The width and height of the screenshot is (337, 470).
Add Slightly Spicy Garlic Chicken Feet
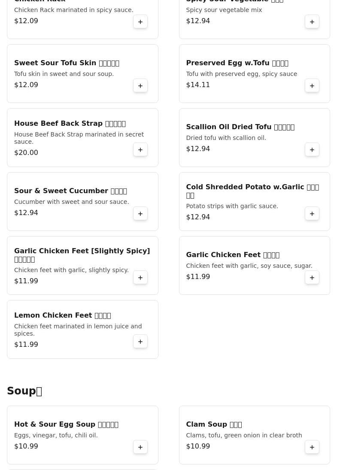point(140,278)
